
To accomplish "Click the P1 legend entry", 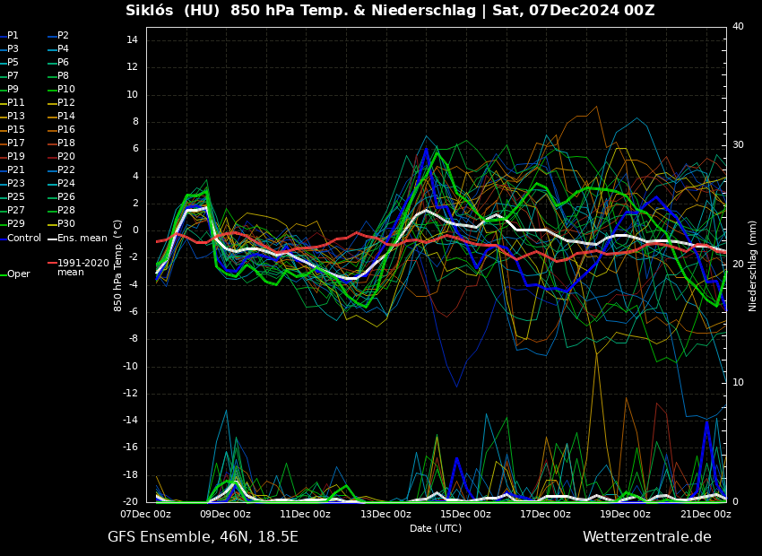I will [13, 36].
